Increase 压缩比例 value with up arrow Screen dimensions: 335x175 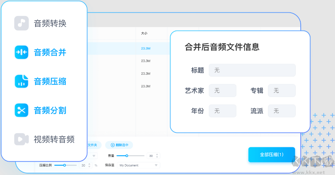(89, 164)
